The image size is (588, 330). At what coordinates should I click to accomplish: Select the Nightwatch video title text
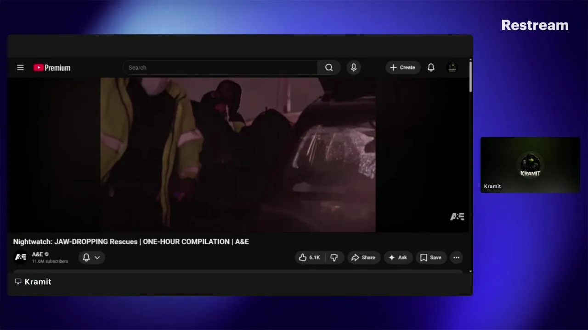[131, 242]
